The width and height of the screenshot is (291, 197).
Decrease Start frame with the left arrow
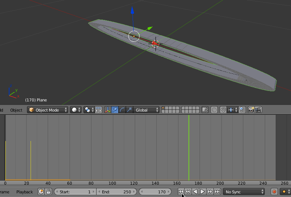(57, 192)
